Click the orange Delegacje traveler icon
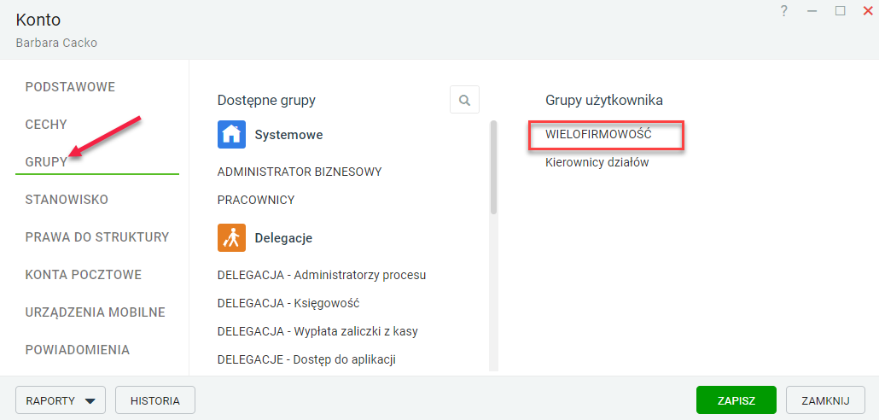 coord(231,238)
